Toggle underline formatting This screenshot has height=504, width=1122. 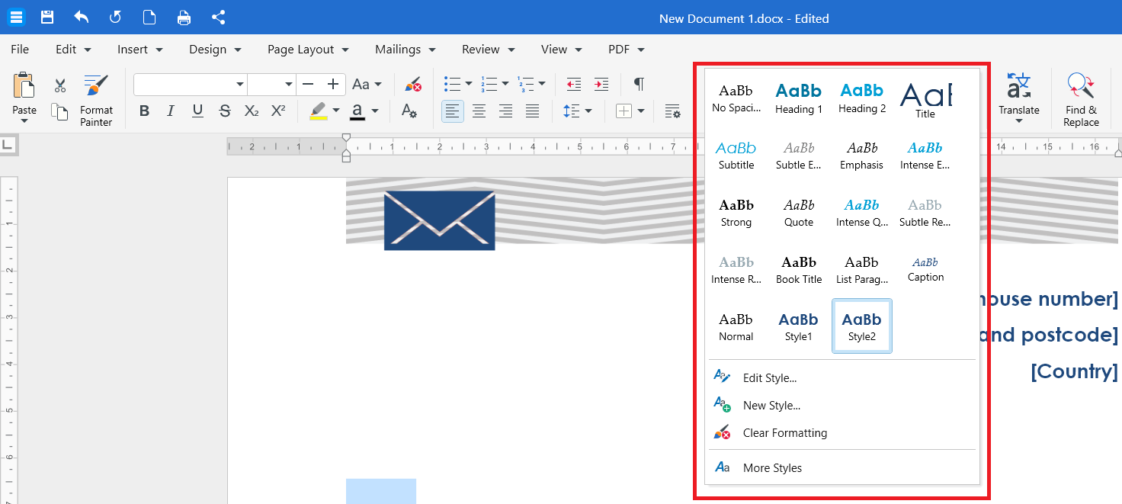pyautogui.click(x=197, y=111)
